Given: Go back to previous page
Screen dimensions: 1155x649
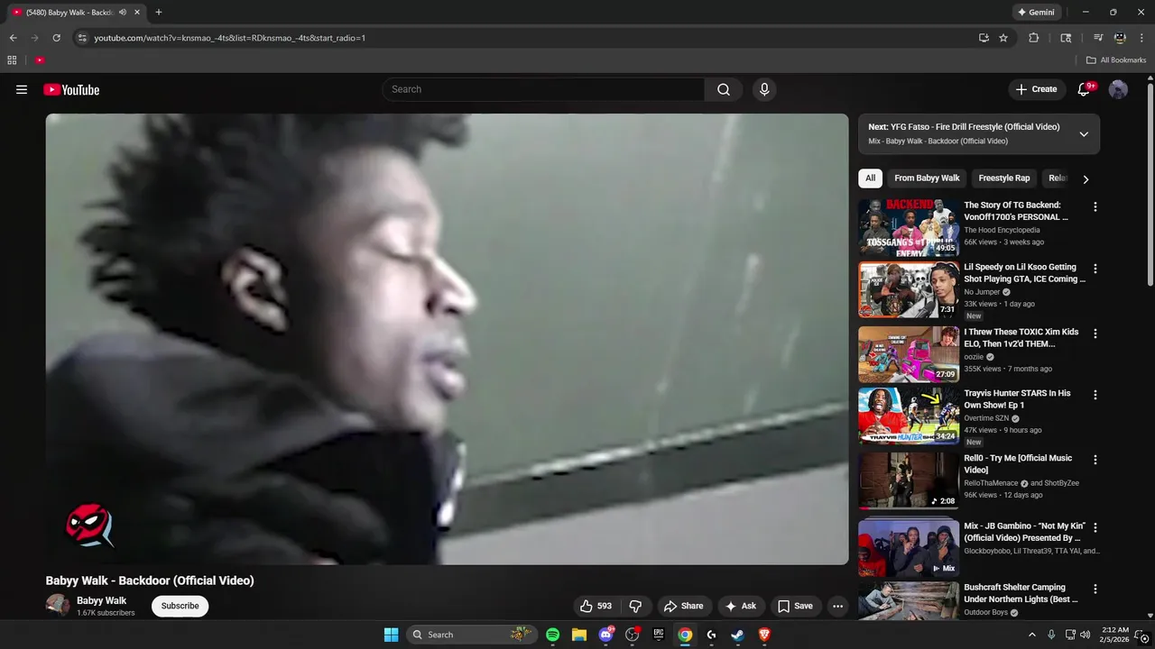Looking at the screenshot, I should (13, 38).
